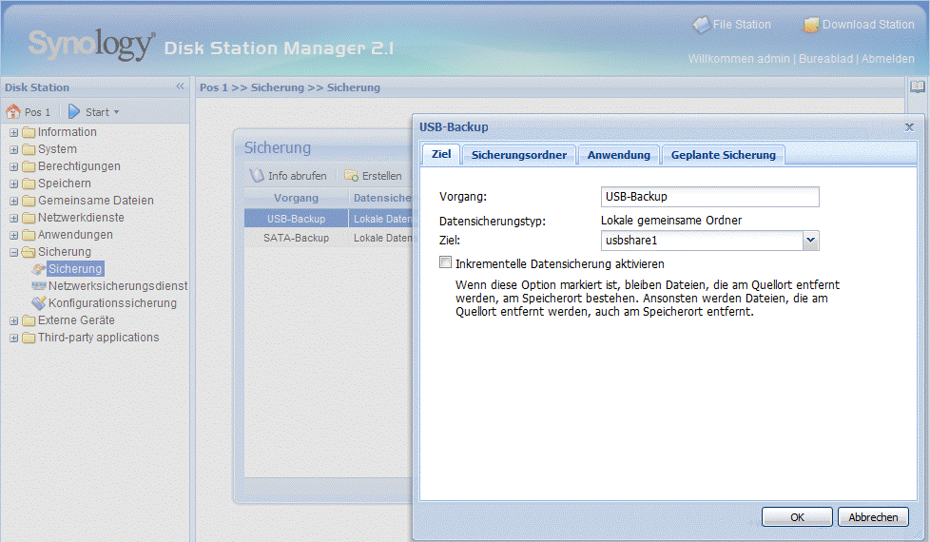Click Erstellen toolbar icon
Screen dimensions: 930x542
pos(351,176)
